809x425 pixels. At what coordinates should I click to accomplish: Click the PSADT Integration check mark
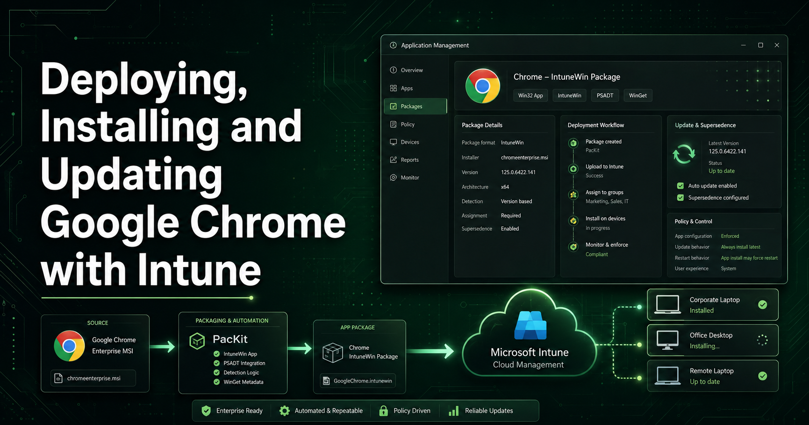(216, 363)
